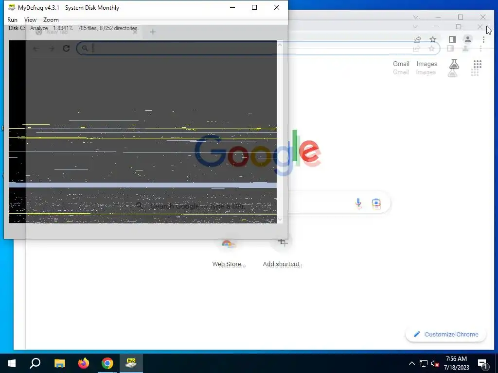
Task: Open the notification center icon
Action: click(x=483, y=363)
